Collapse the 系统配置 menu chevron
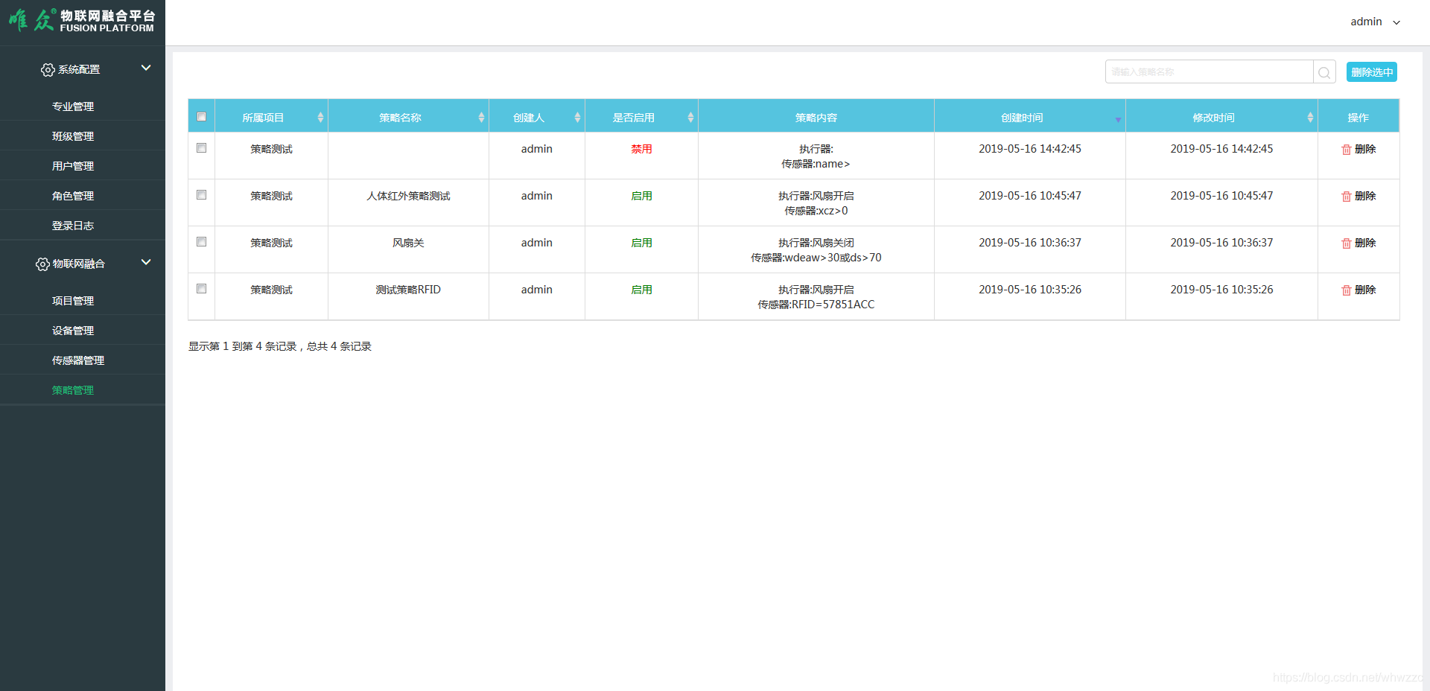Image resolution: width=1430 pixels, height=691 pixels. pyautogui.click(x=146, y=68)
